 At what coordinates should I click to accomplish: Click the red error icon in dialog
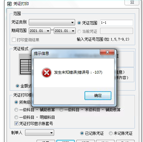(x=47, y=73)
